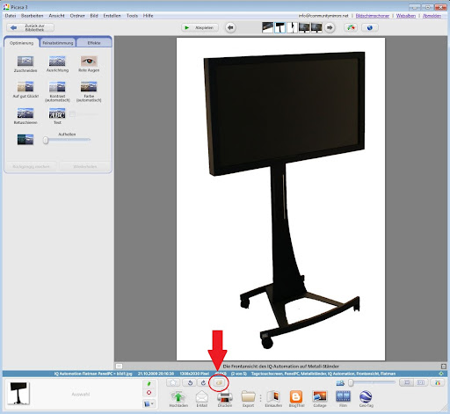Open the Ordner menu
The image size is (450, 414).
77,16
